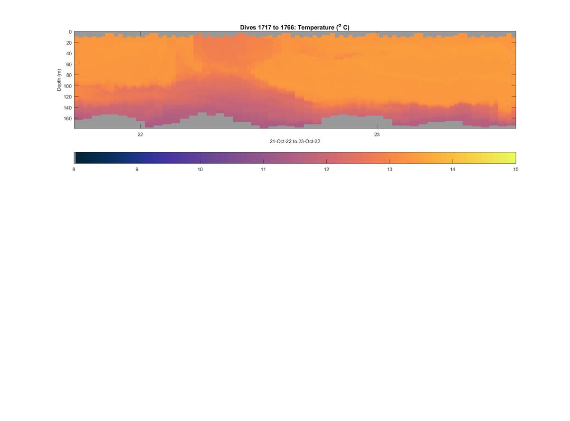Click the 'Depth (m)' y-axis label
Image resolution: width=570 pixels, height=421 pixels.
(59, 80)
